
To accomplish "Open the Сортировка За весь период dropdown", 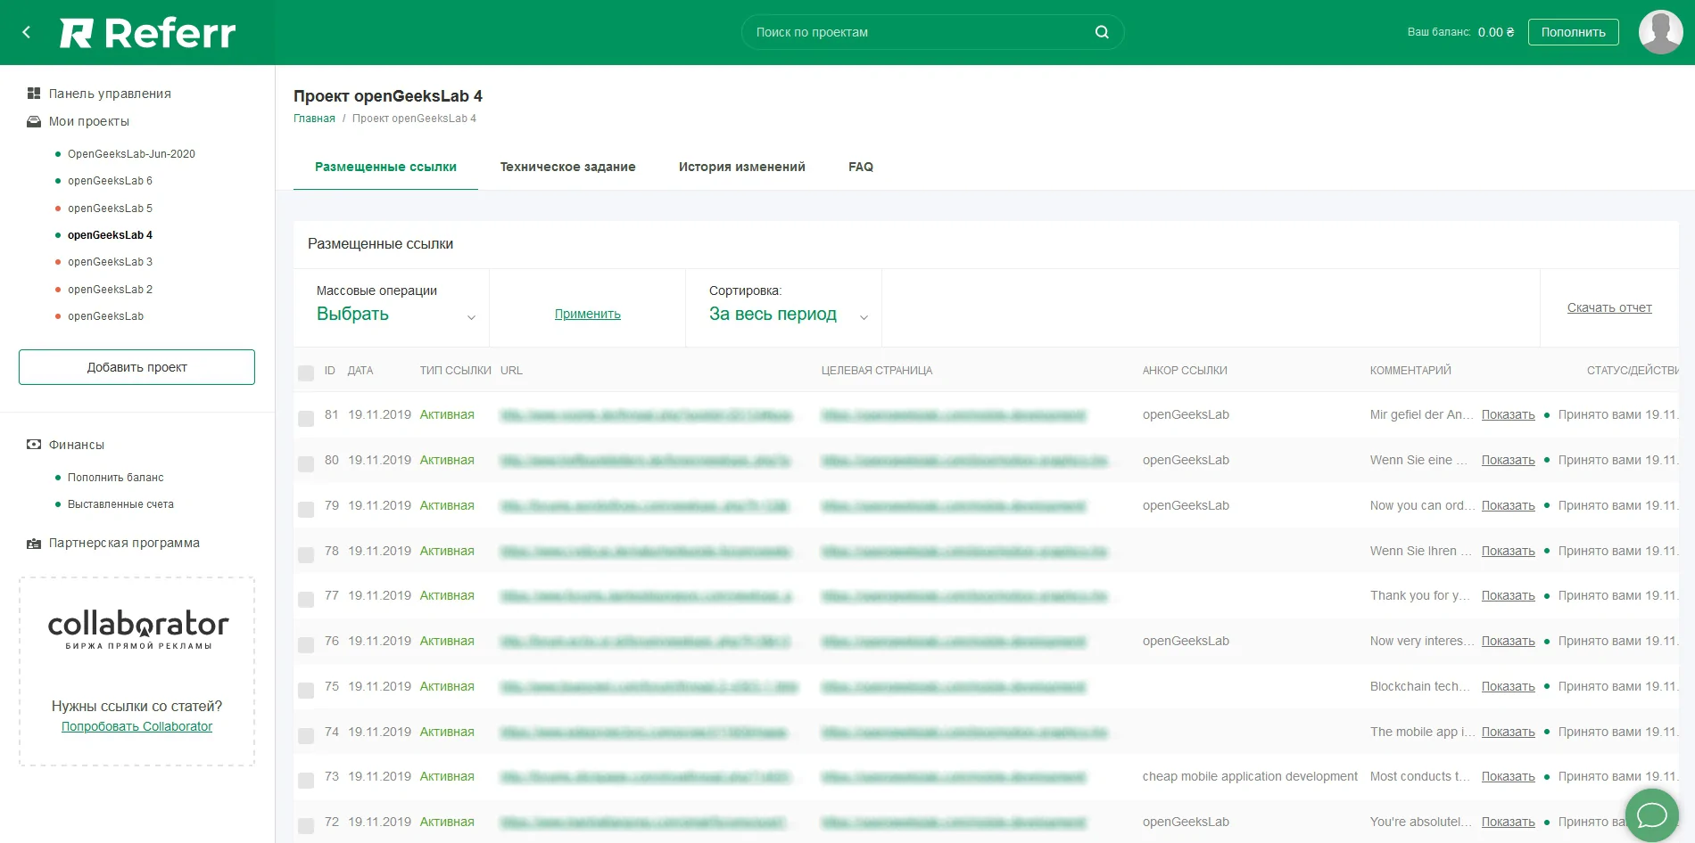I will click(787, 315).
